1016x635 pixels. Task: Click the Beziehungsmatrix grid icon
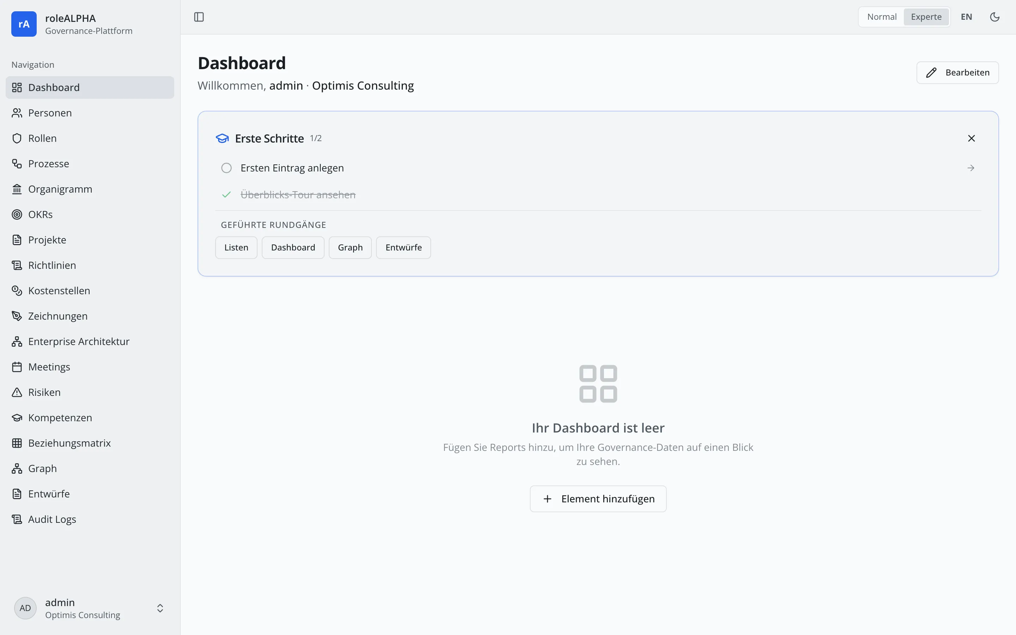click(17, 443)
